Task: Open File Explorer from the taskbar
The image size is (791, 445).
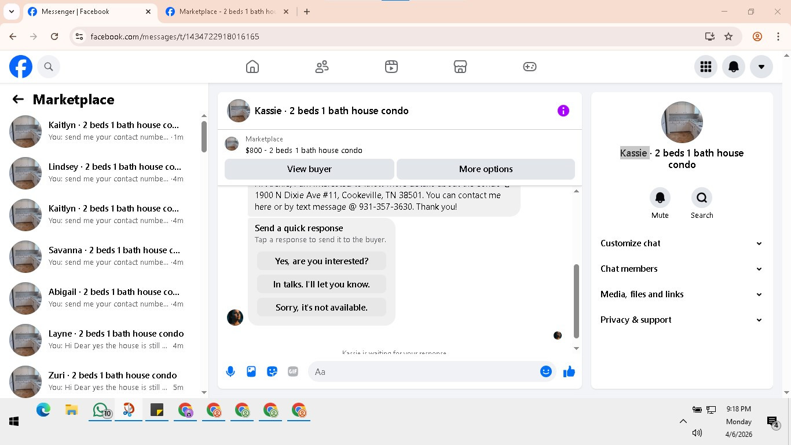Action: pyautogui.click(x=72, y=410)
